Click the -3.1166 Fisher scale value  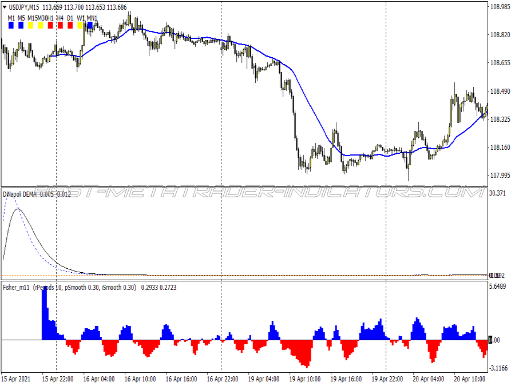point(498,368)
